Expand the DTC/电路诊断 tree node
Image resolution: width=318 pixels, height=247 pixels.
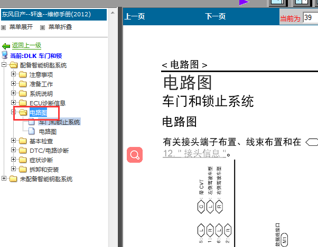pyautogui.click(x=13, y=150)
